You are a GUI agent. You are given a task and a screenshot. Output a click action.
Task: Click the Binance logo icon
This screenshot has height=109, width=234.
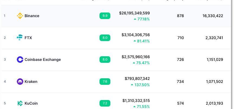pyautogui.click(x=20, y=16)
